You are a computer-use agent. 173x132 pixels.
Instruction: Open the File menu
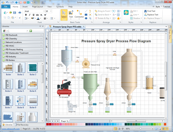click(6, 7)
